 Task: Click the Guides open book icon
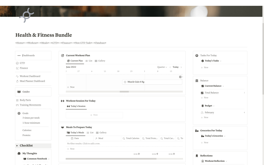(x=19, y=92)
